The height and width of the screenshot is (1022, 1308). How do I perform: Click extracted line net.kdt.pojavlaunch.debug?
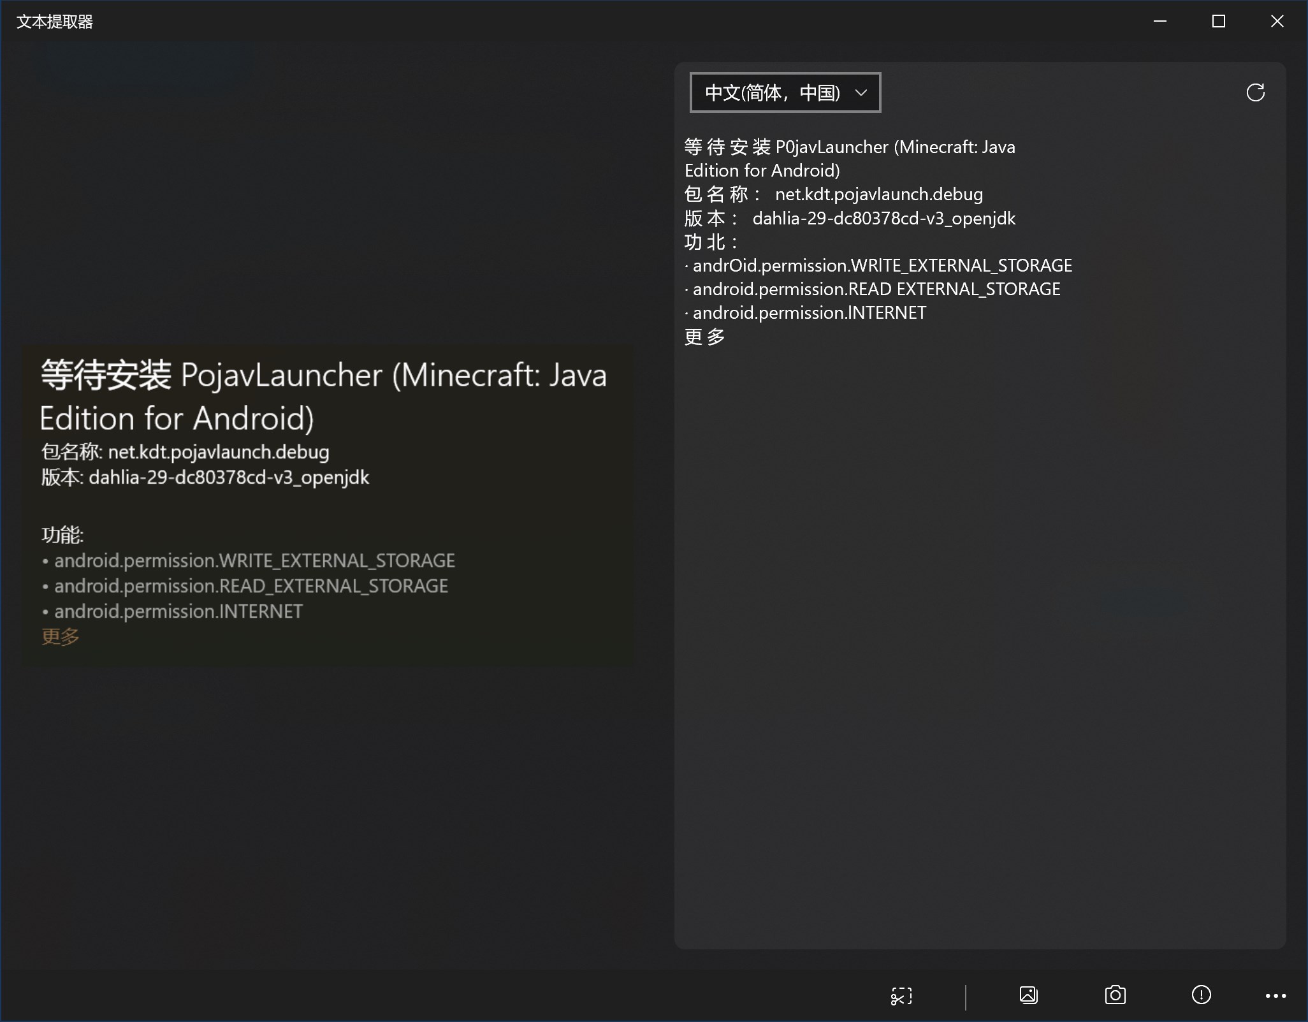pos(878,194)
